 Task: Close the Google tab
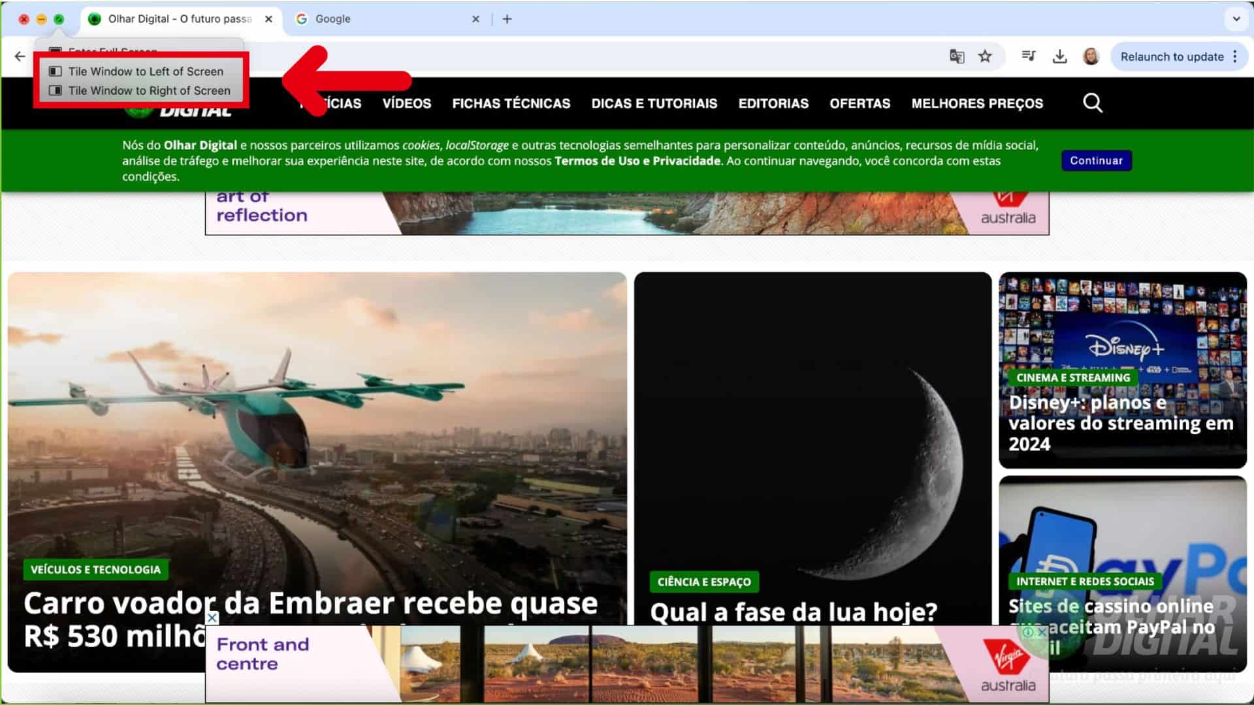[x=475, y=19]
